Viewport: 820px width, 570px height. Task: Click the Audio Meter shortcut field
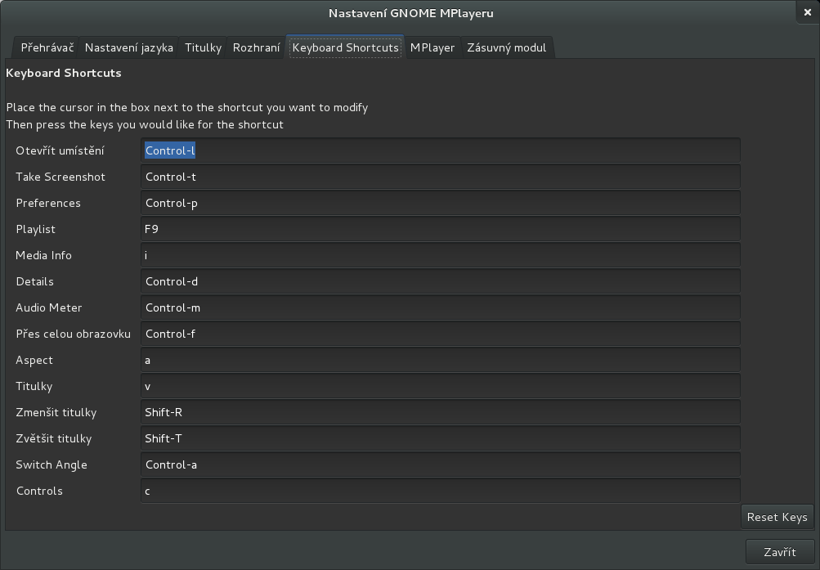tap(441, 307)
